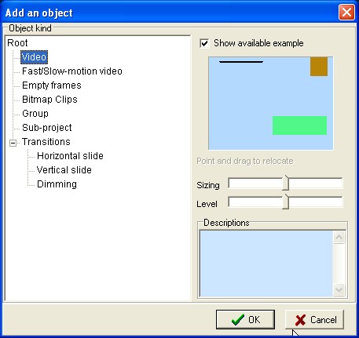Viewport: 359px width, 338px height.
Task: Uncheck Show available example checkbox
Action: pos(204,43)
